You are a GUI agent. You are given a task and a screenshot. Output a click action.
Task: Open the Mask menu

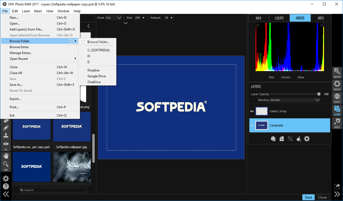38,11
